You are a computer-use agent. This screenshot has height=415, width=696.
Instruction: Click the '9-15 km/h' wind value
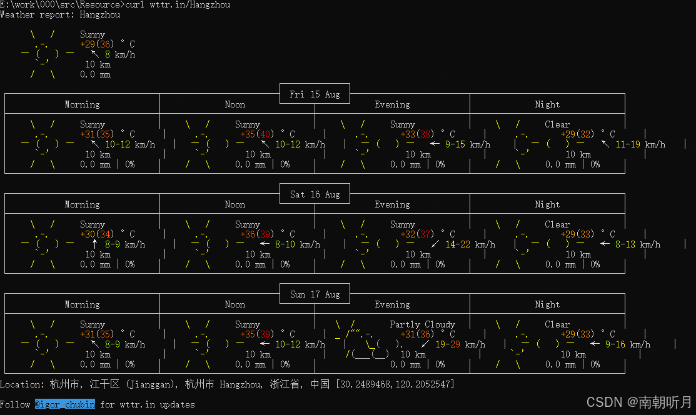[467, 144]
